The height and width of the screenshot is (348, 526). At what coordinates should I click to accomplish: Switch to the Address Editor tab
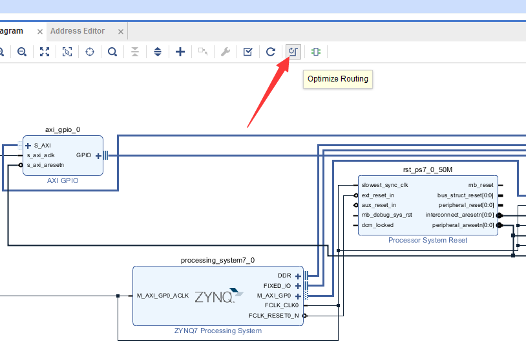tap(78, 31)
